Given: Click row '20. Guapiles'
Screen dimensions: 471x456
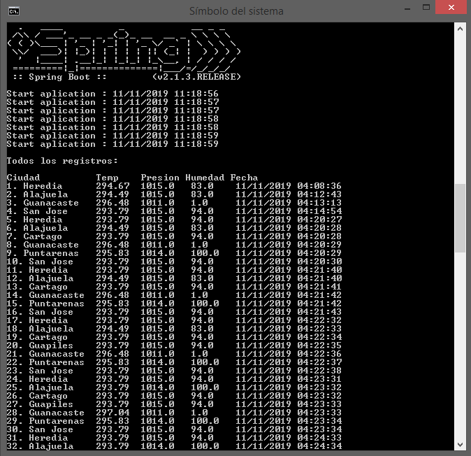Looking at the screenshot, I should [x=174, y=345].
